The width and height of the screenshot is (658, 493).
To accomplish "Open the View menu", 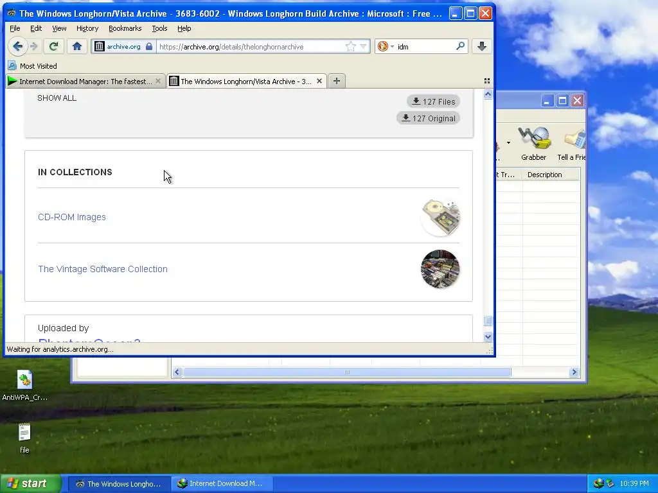I will 59,28.
